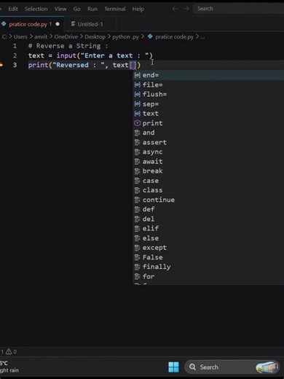Click Python file icon on pratice code.py tab

click(x=4, y=24)
